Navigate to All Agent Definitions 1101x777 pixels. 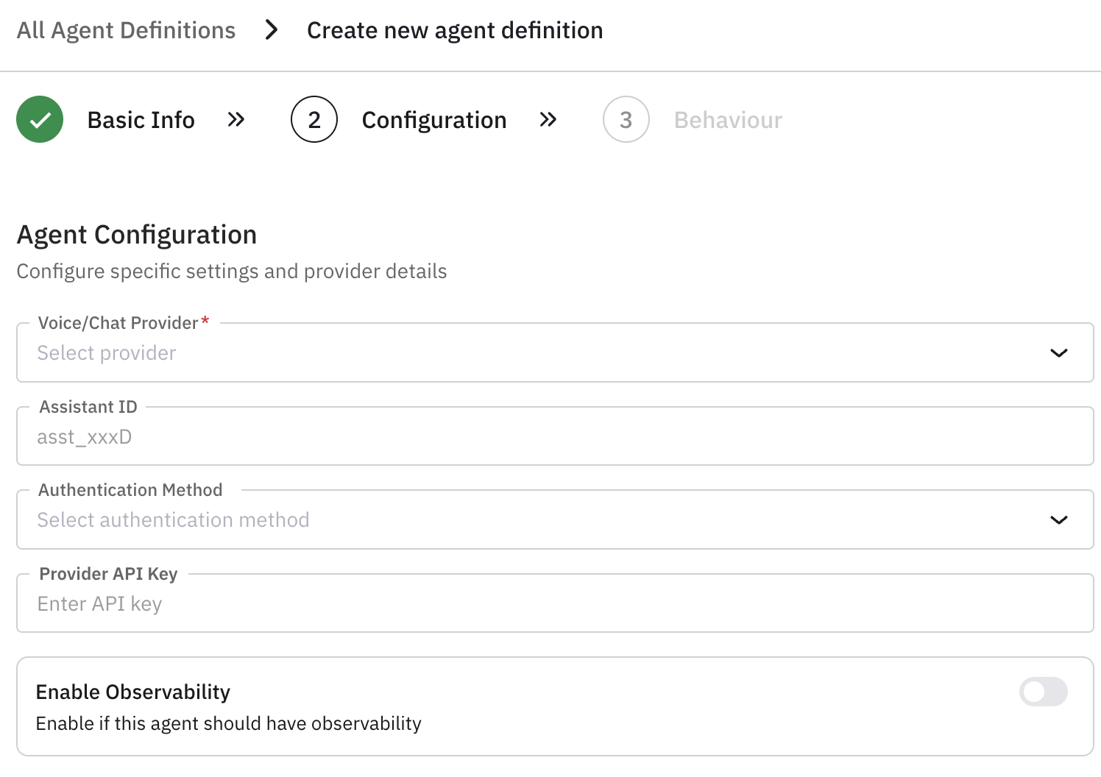click(126, 29)
